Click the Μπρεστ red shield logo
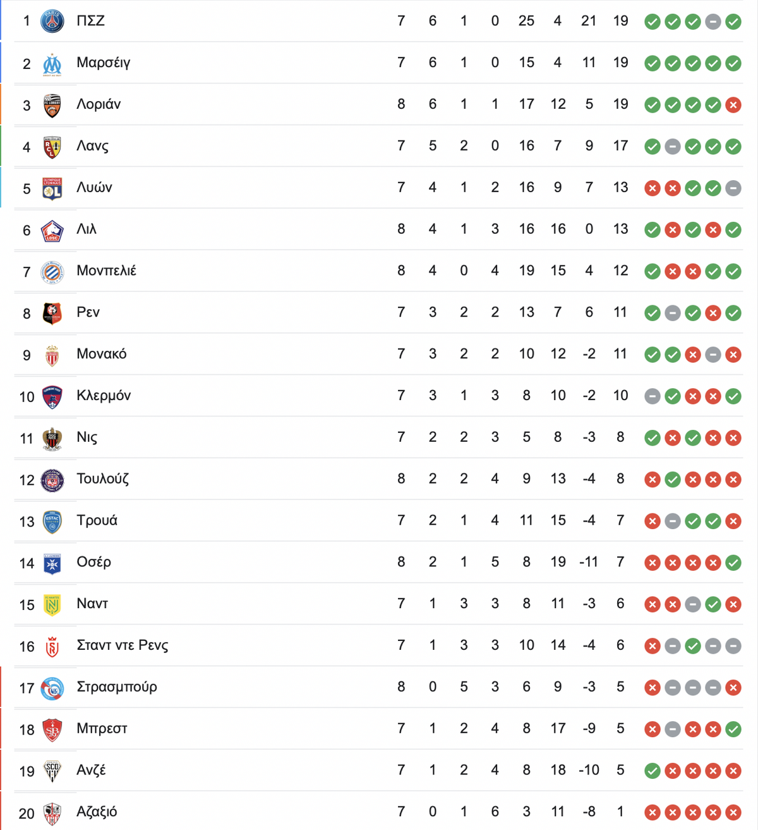The width and height of the screenshot is (758, 830). (52, 729)
